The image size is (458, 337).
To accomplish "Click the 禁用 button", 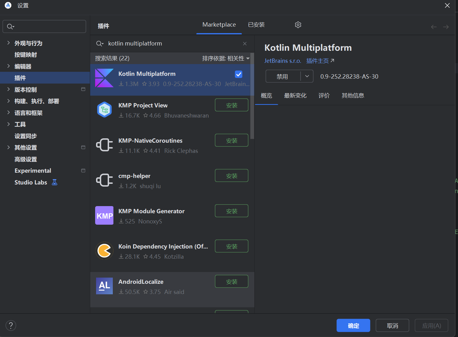I will pos(283,76).
